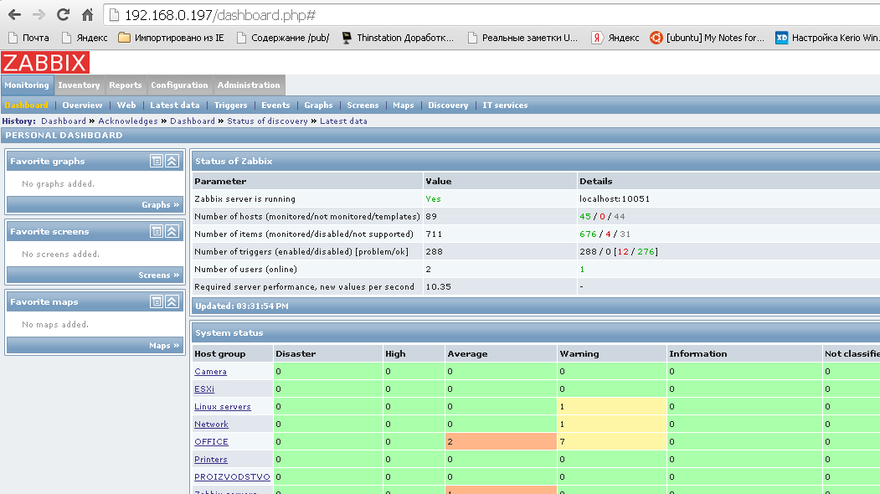Open the OFFICE host group
The image size is (880, 494).
(x=211, y=442)
